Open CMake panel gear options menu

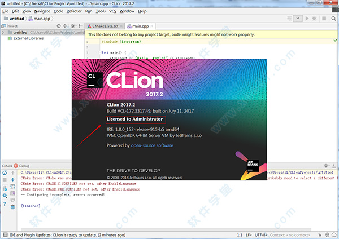(326, 166)
